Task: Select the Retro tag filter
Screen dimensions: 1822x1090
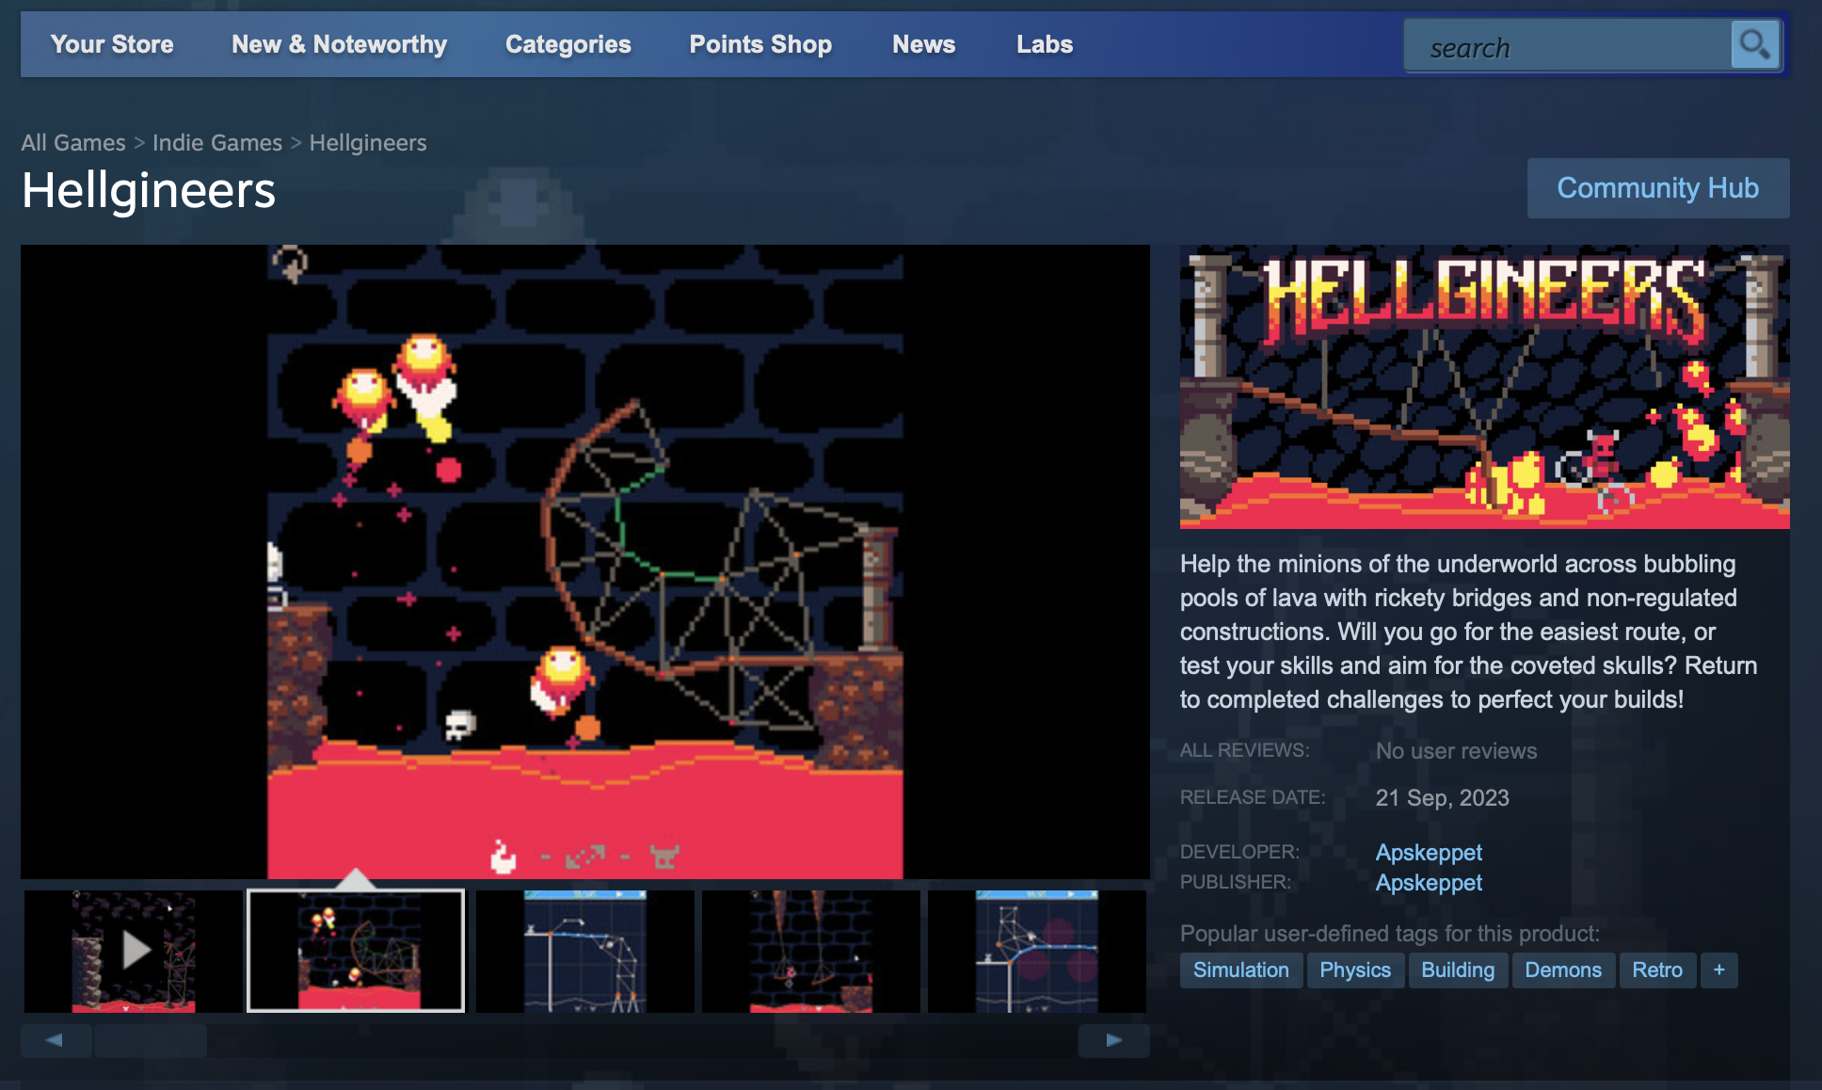Action: click(1657, 970)
